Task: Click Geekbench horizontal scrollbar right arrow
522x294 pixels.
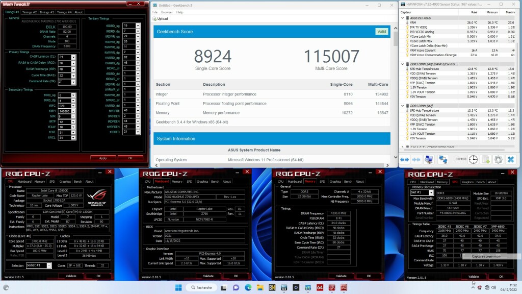Action: (387, 165)
